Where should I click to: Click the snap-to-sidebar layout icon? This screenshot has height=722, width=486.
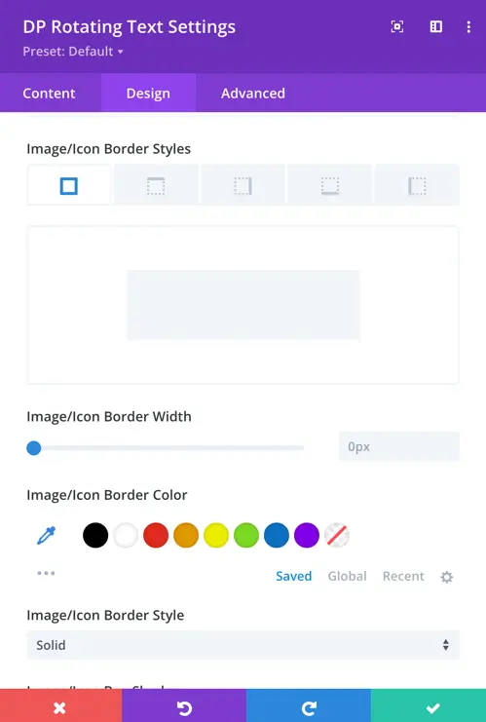[435, 26]
